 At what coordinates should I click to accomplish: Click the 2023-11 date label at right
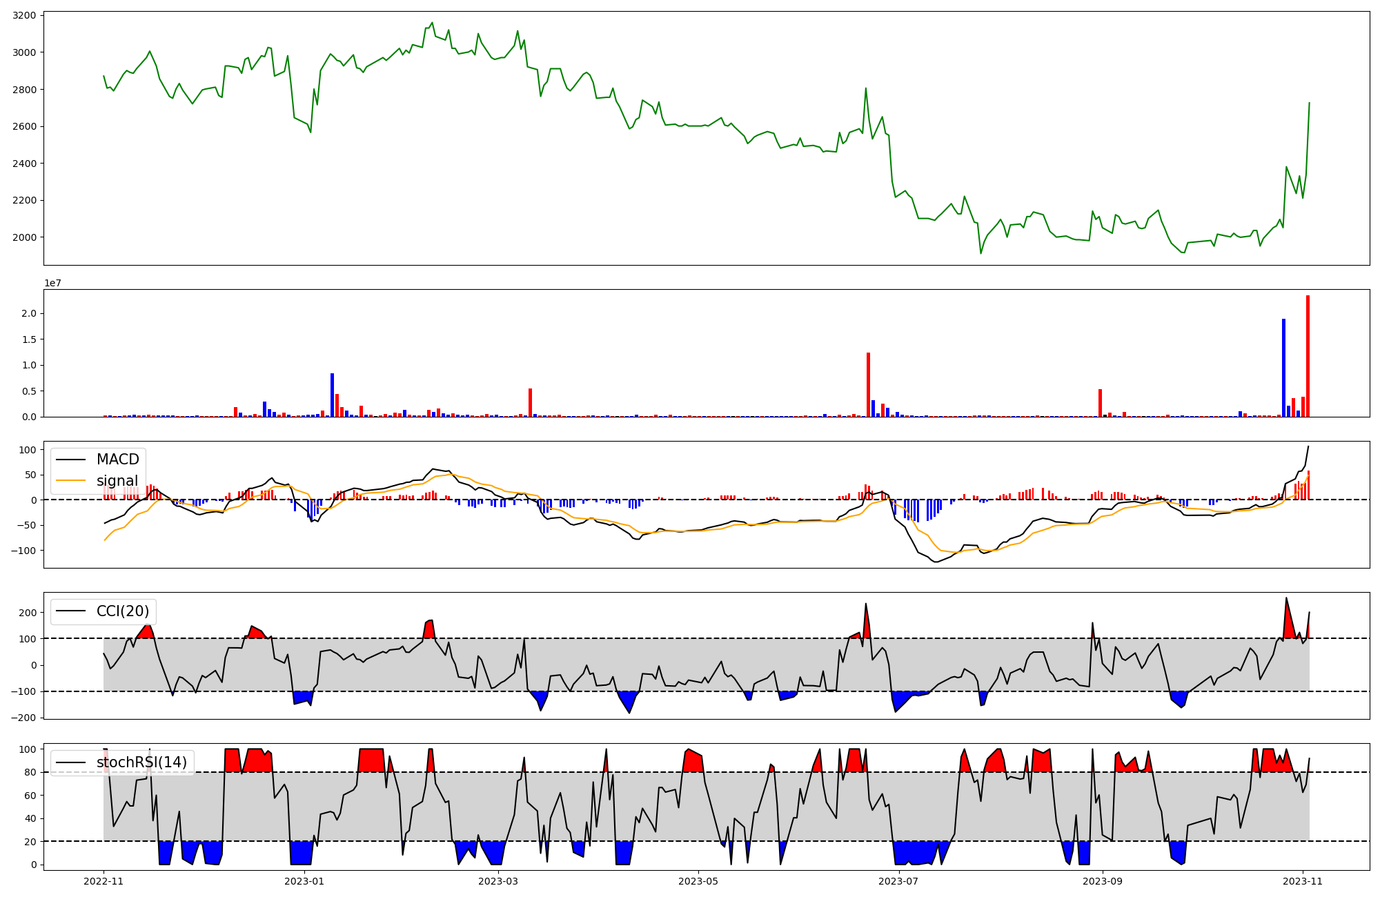click(1303, 881)
